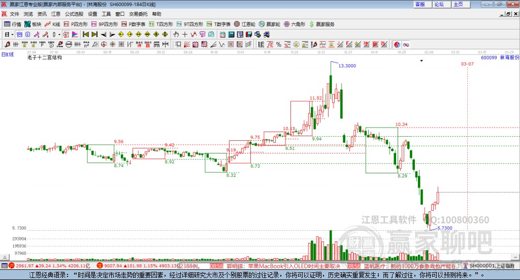Click the red target-circle tool icon
The image size is (520, 280).
pos(104,44)
